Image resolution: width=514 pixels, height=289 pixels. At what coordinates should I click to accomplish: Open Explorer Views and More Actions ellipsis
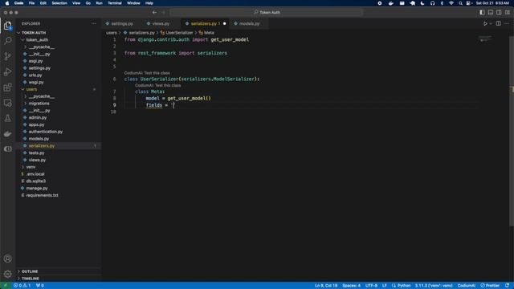[x=94, y=23]
